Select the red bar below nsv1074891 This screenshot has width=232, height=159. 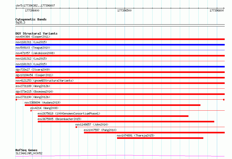click(160, 138)
